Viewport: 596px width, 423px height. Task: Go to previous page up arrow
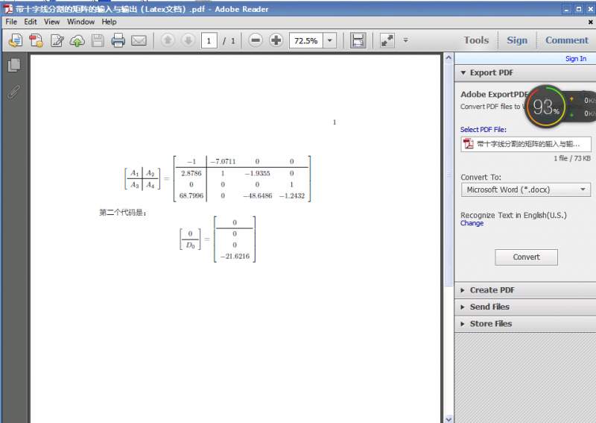[168, 40]
